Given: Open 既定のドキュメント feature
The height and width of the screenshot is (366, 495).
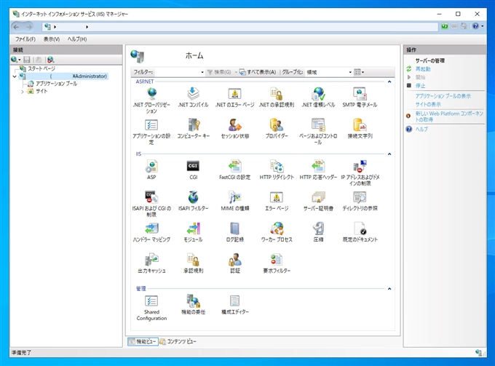Looking at the screenshot, I should click(360, 232).
